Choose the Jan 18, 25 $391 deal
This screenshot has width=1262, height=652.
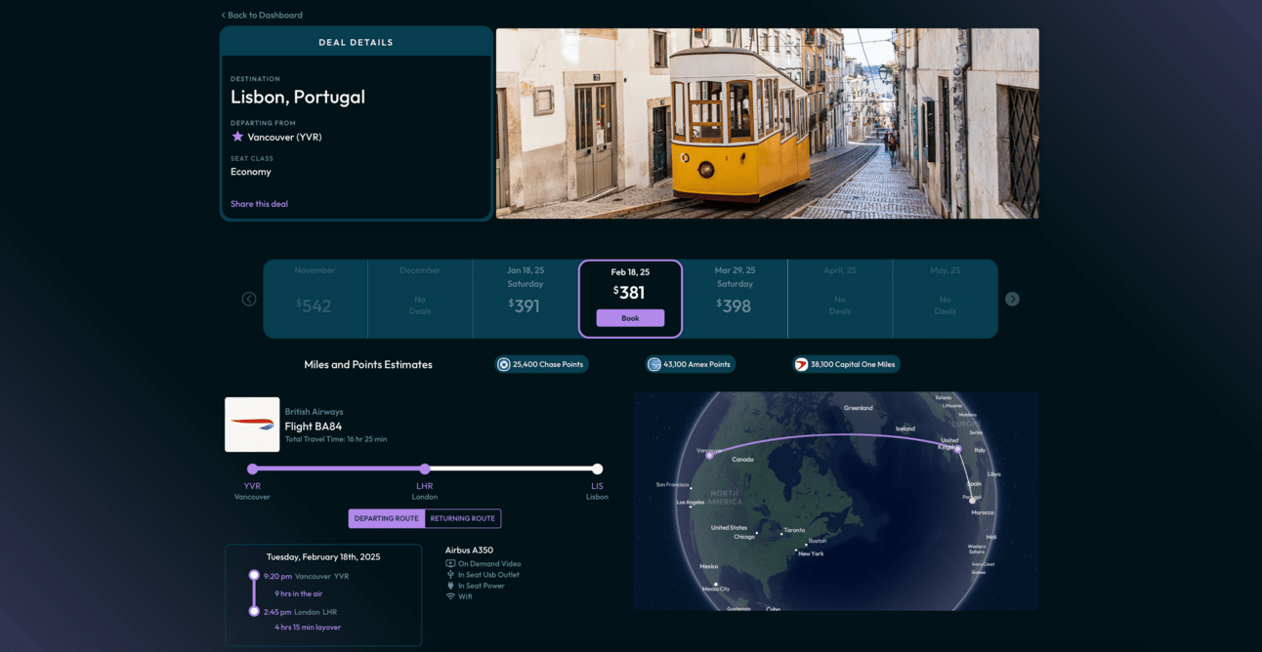click(526, 299)
